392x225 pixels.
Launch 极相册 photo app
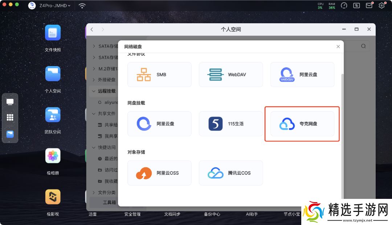point(53,156)
